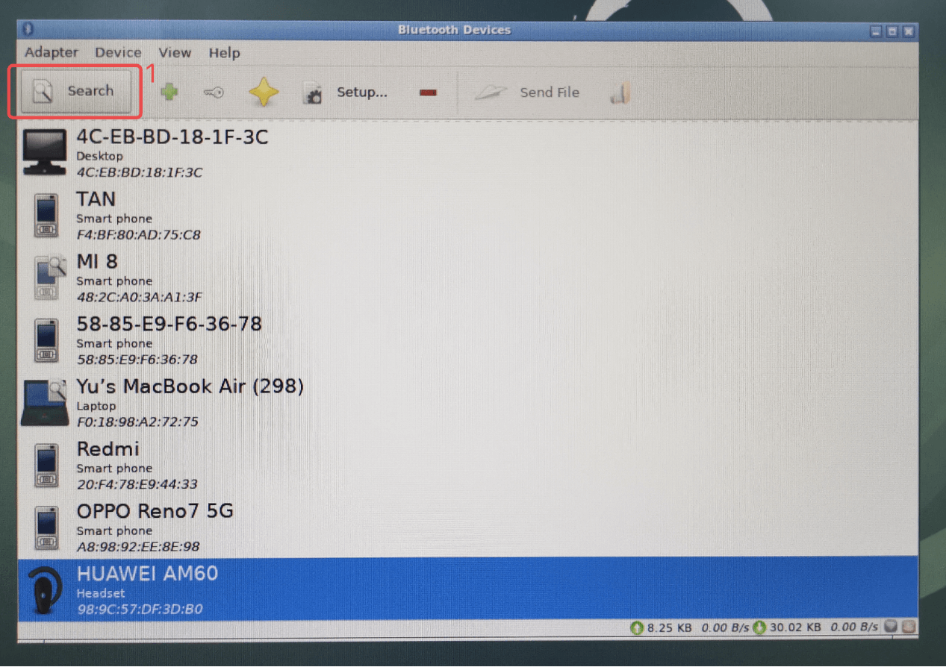Open the Device menu
The width and height of the screenshot is (949, 670).
coord(118,52)
